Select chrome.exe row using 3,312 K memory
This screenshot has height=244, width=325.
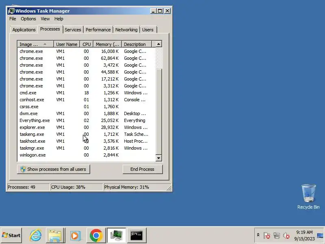coord(86,86)
